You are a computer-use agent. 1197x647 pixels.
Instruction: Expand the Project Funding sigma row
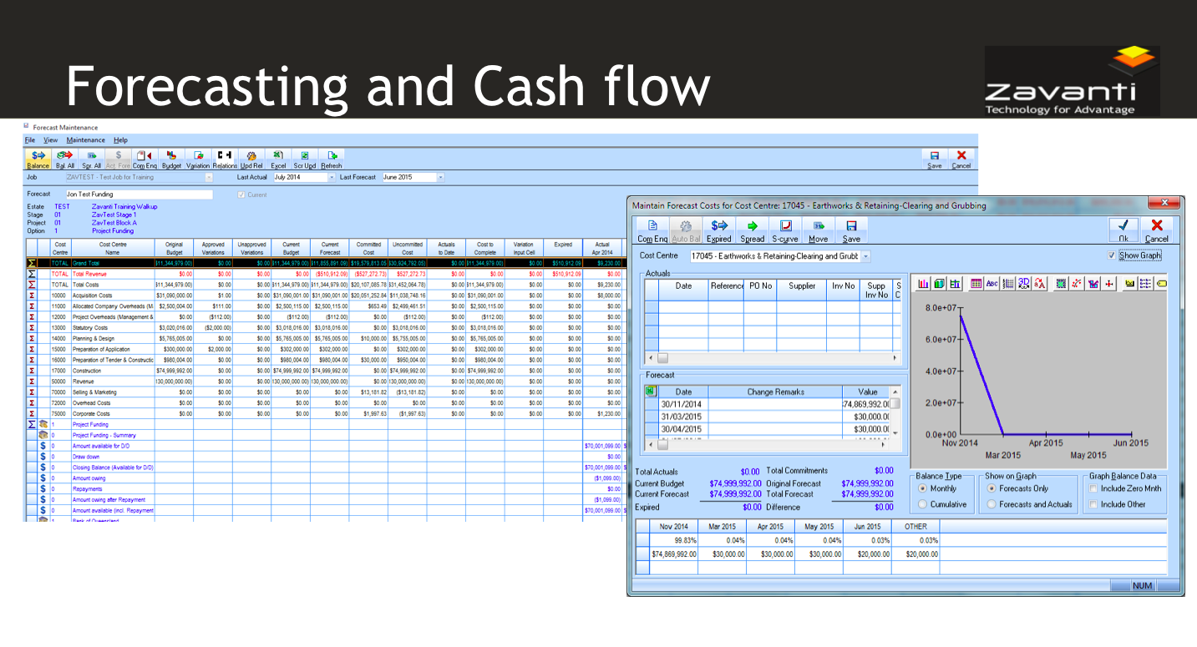32,425
